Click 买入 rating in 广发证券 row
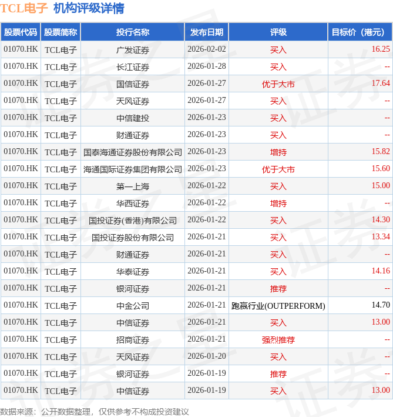The height and width of the screenshot is (417, 393). coord(278,50)
